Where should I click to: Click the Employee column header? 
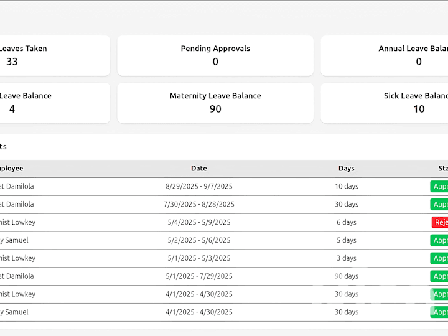[x=11, y=169]
